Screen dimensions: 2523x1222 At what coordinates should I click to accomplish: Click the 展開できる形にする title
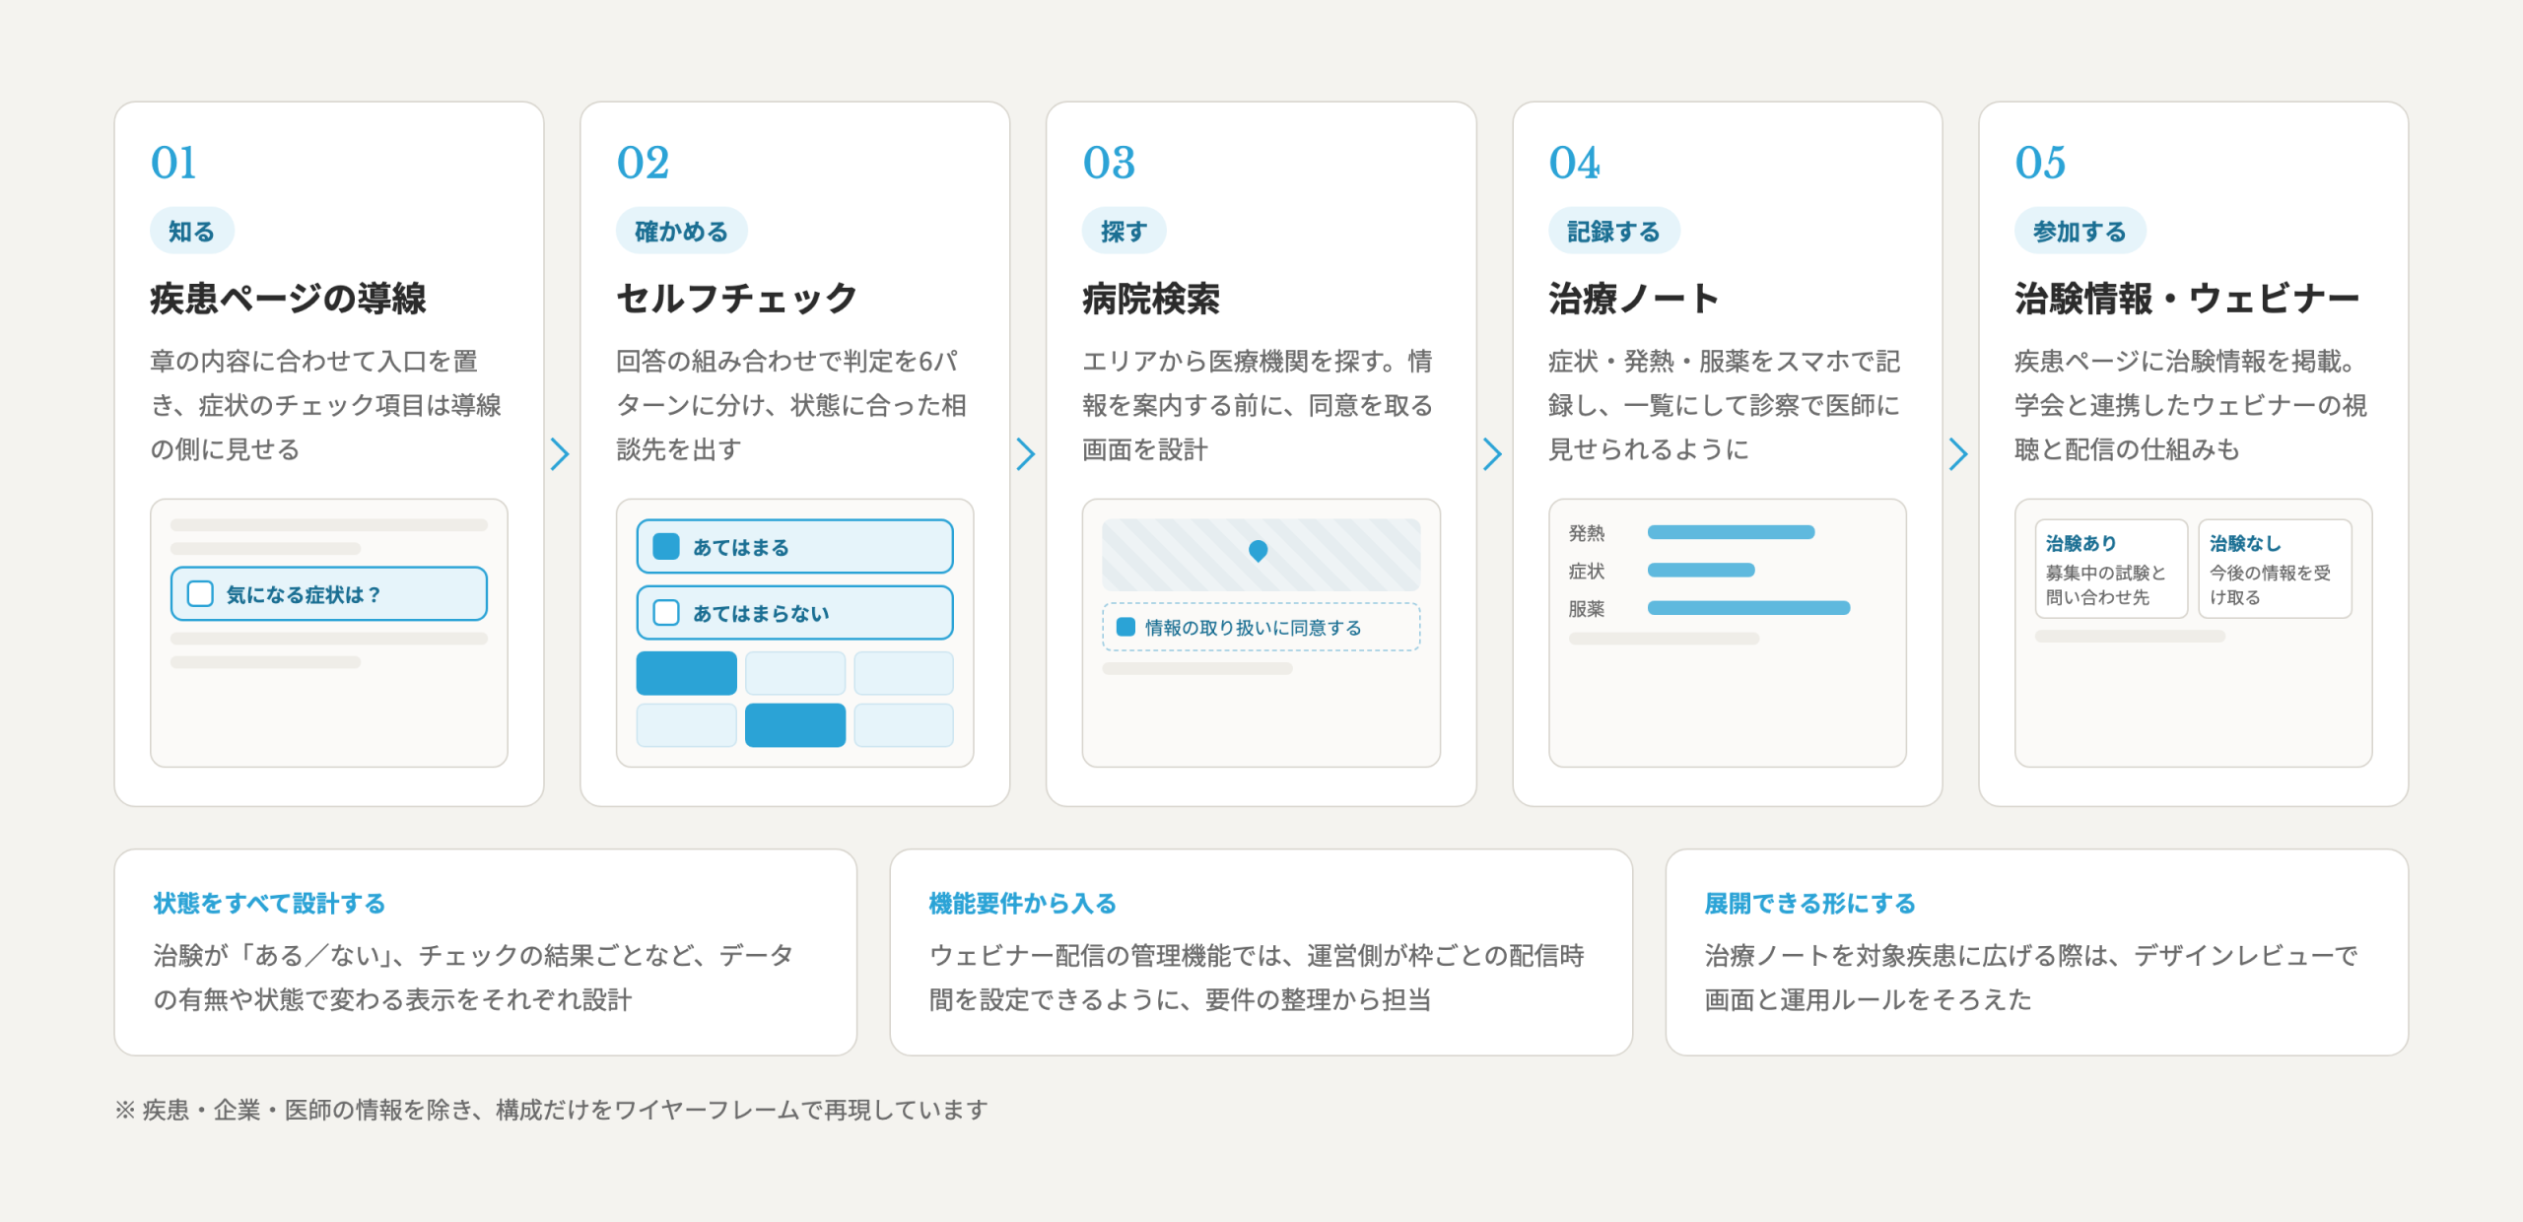pyautogui.click(x=1809, y=903)
